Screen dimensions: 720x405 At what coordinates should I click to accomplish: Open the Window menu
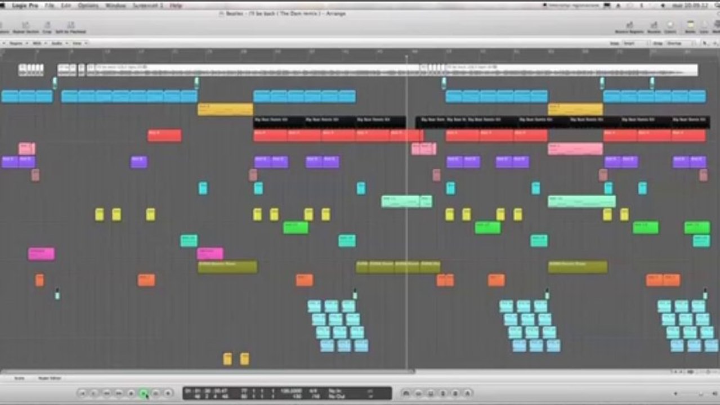click(115, 5)
